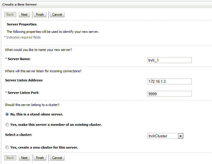Click into the Server Name field containing trvlr_1
The height and width of the screenshot is (164, 212).
(169, 60)
